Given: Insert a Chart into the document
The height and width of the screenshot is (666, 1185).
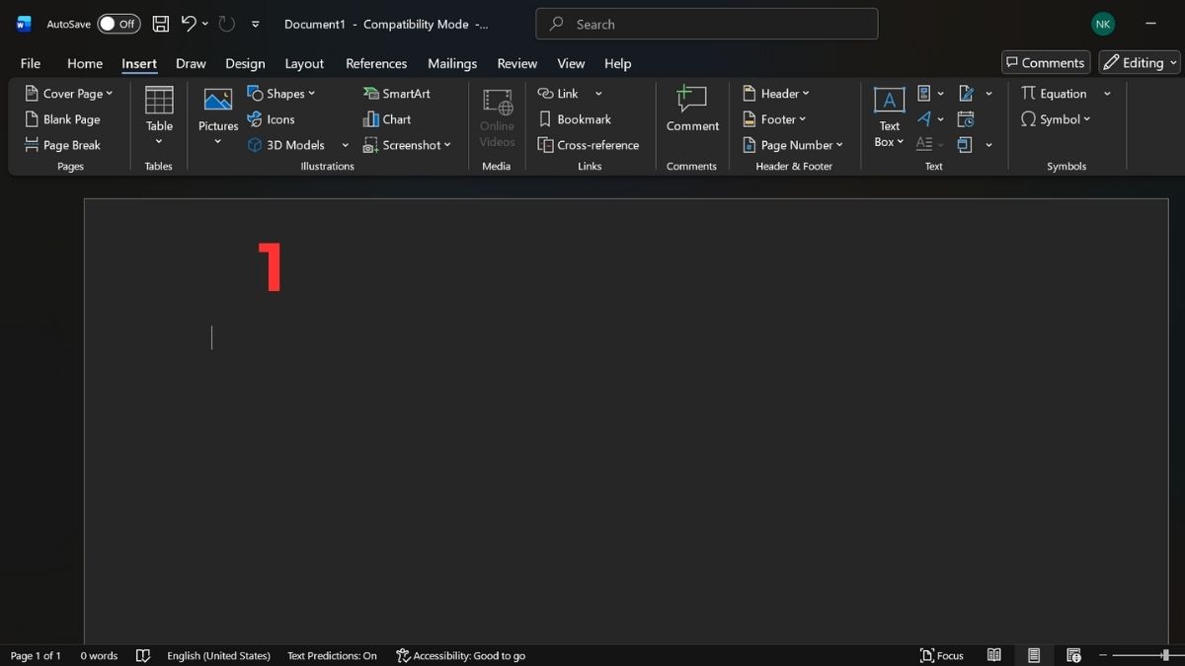Looking at the screenshot, I should point(387,119).
